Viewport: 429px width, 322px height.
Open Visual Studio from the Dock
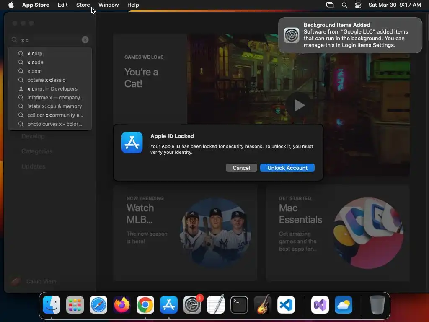pyautogui.click(x=320, y=305)
